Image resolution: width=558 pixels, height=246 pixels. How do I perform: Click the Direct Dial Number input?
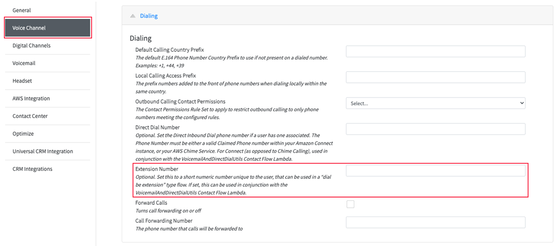tap(436, 129)
